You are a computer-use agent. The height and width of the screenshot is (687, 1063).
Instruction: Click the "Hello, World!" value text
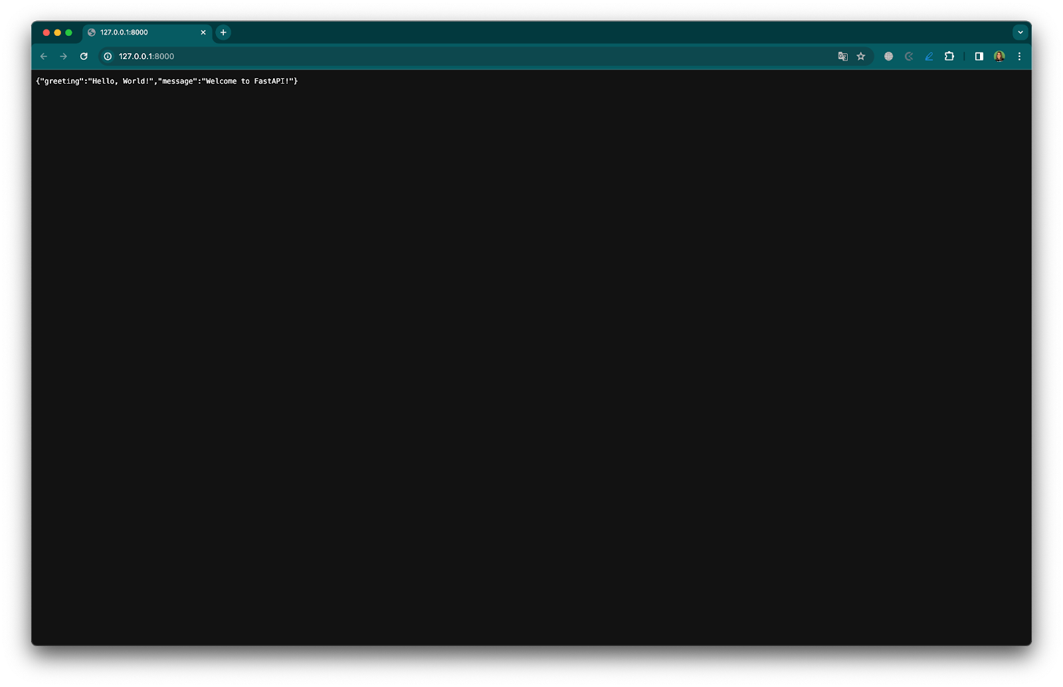[120, 81]
